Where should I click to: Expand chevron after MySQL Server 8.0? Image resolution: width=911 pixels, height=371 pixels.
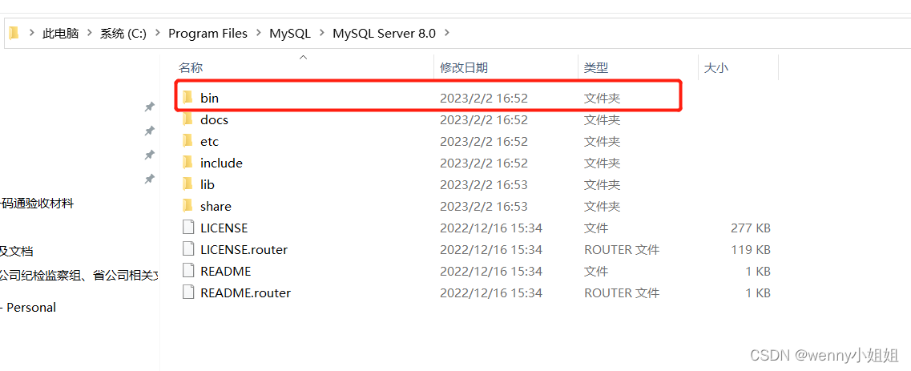[x=447, y=33]
